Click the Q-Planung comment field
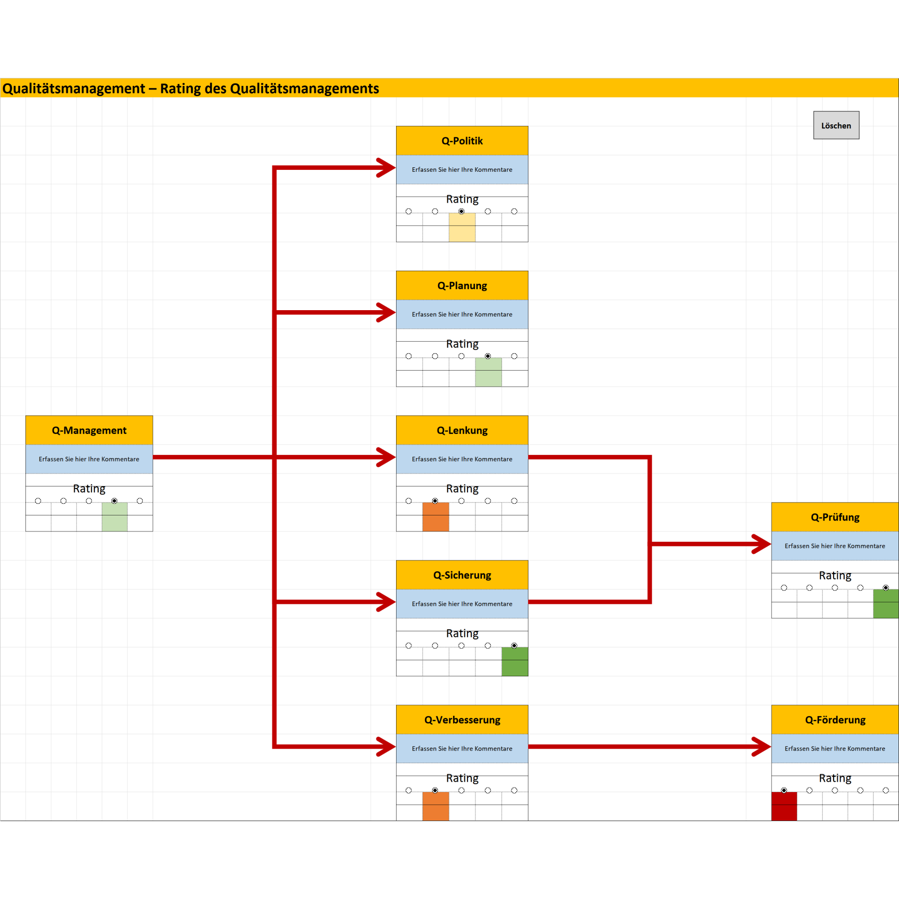This screenshot has width=899, height=899. click(462, 315)
